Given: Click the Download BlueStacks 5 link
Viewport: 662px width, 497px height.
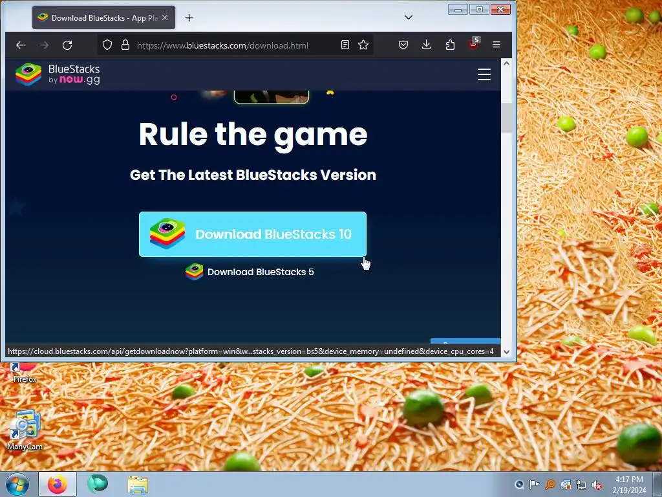Looking at the screenshot, I should (x=250, y=272).
